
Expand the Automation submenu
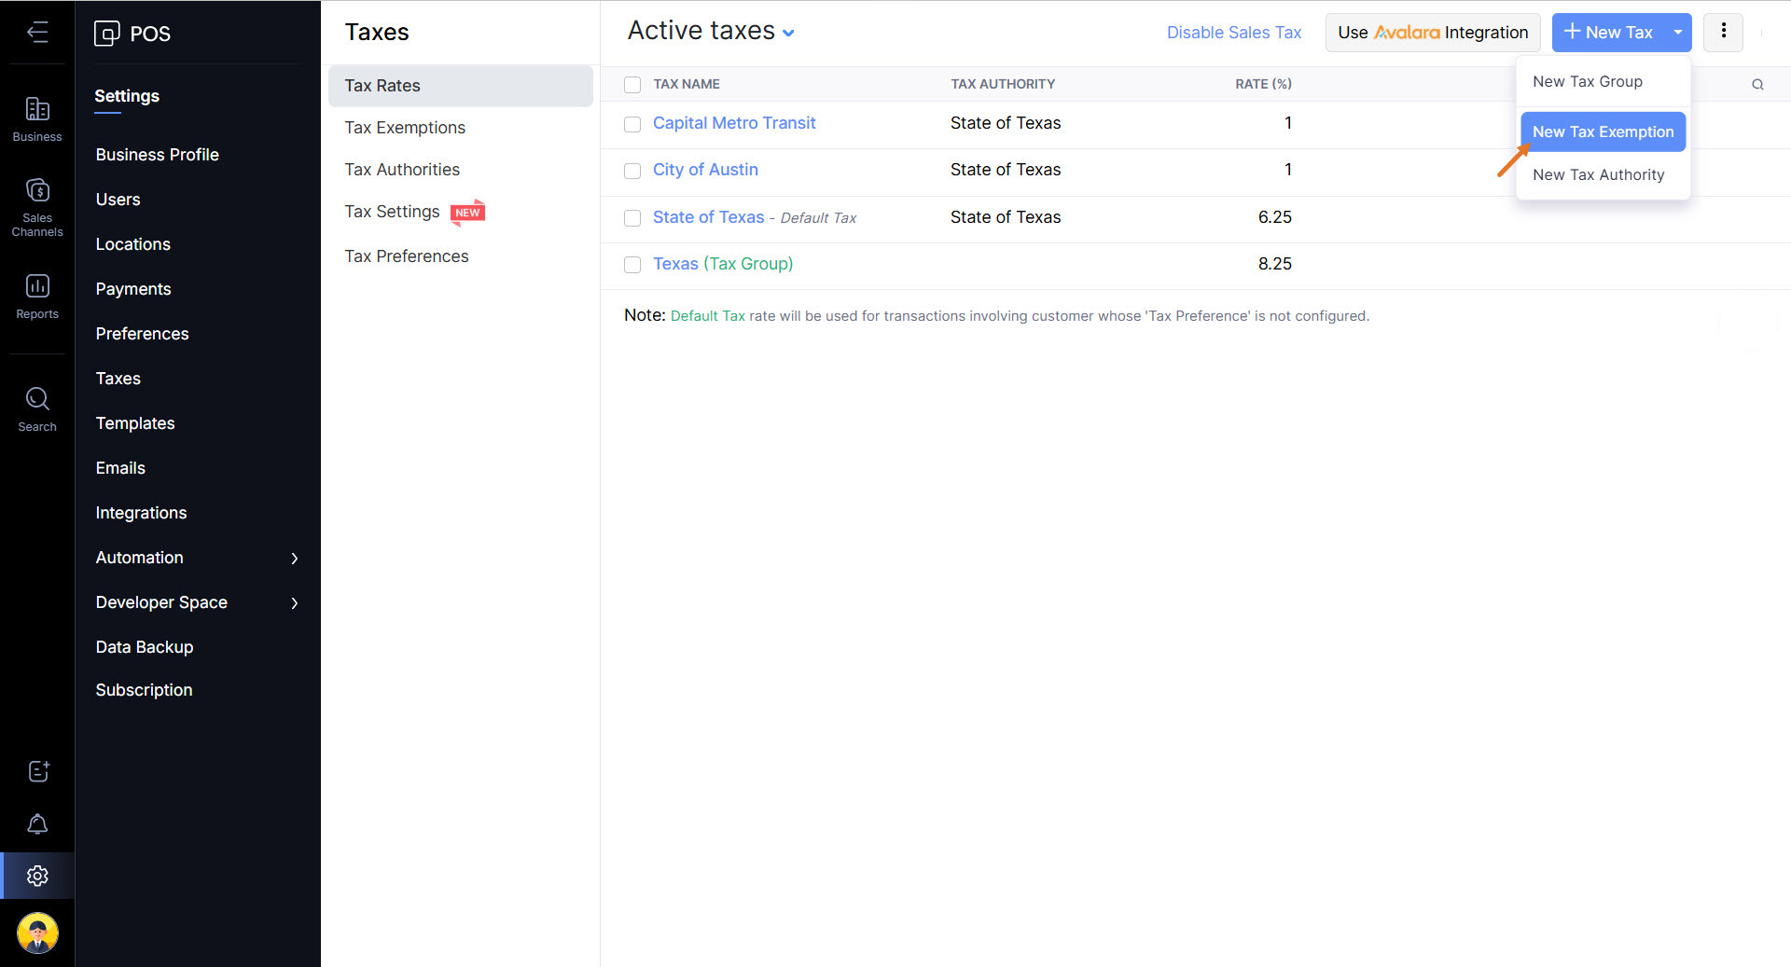(x=294, y=558)
